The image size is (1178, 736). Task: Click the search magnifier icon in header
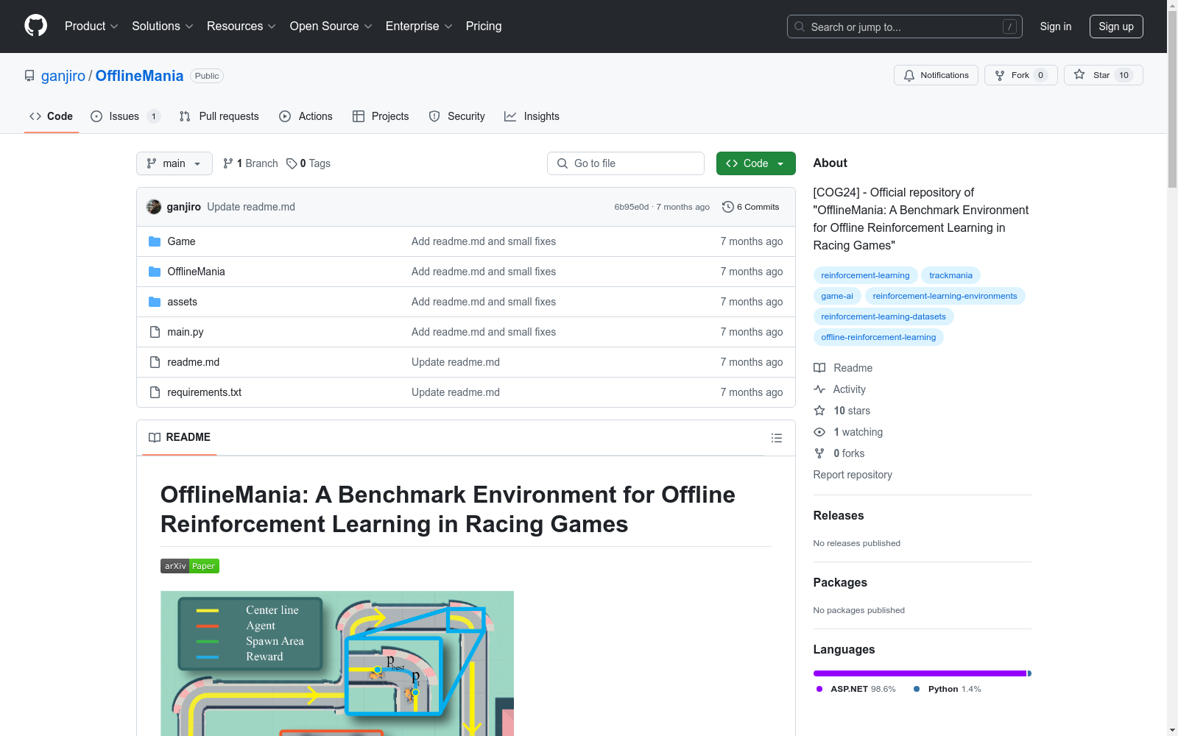(800, 26)
